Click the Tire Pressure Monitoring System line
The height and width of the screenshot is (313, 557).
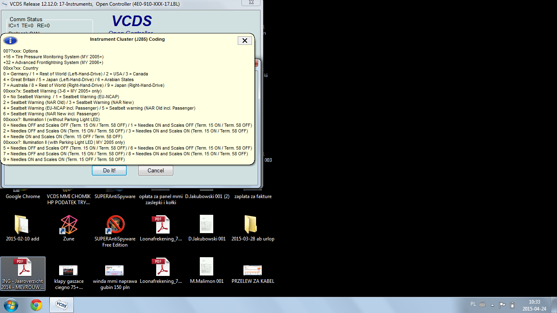tap(53, 57)
